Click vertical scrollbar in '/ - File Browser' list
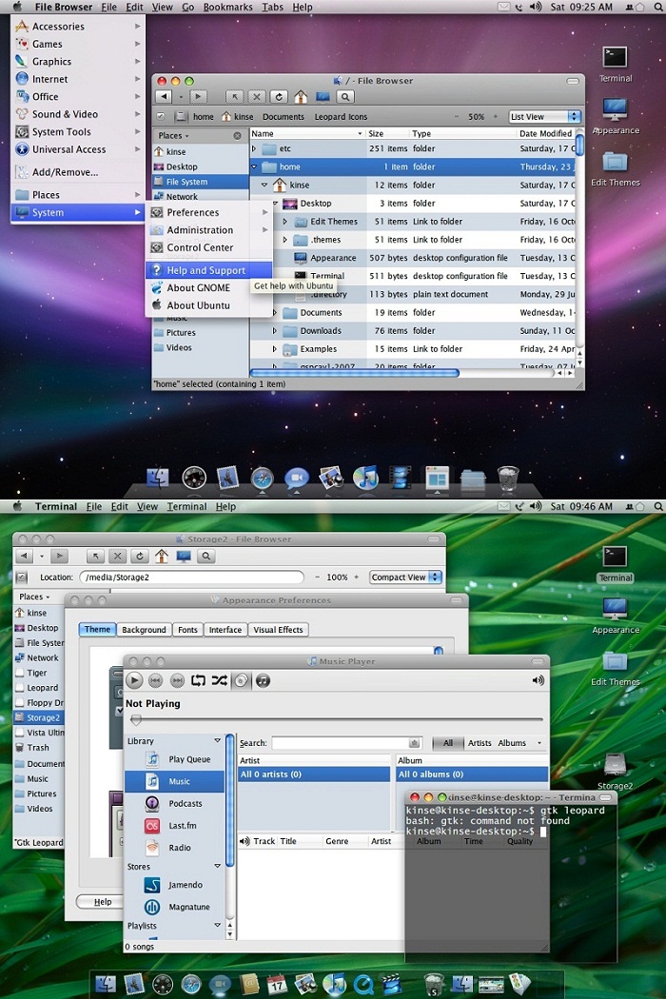The image size is (666, 999). (579, 147)
